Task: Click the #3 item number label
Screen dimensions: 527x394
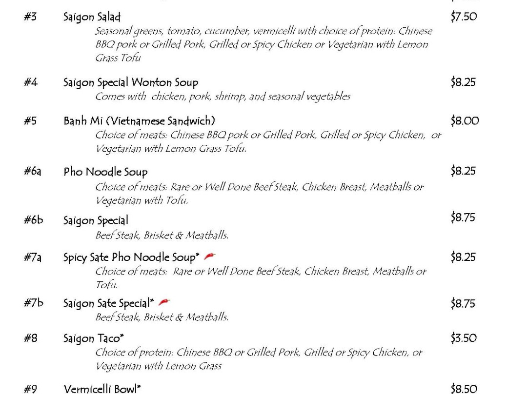Action: point(30,17)
